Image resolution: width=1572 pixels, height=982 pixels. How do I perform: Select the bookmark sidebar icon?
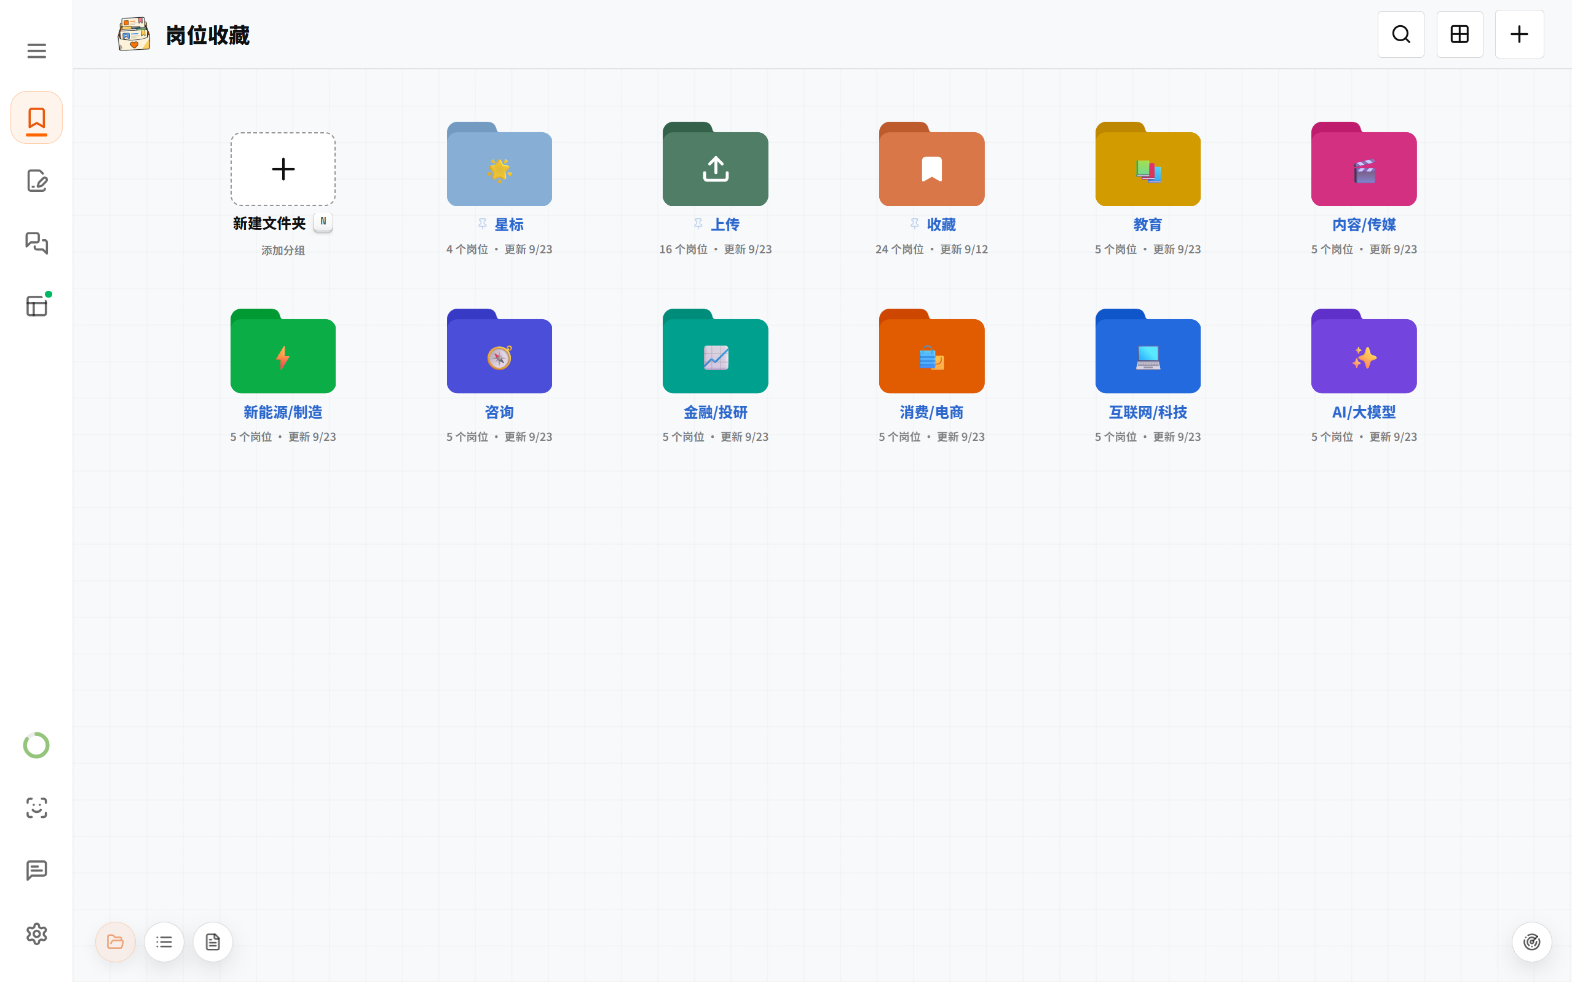pos(36,117)
